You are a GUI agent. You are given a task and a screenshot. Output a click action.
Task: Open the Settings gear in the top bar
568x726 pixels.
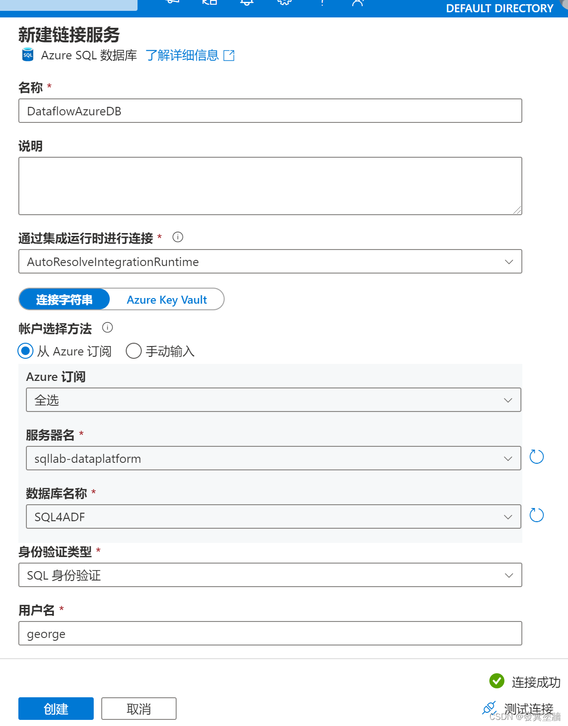click(284, 4)
